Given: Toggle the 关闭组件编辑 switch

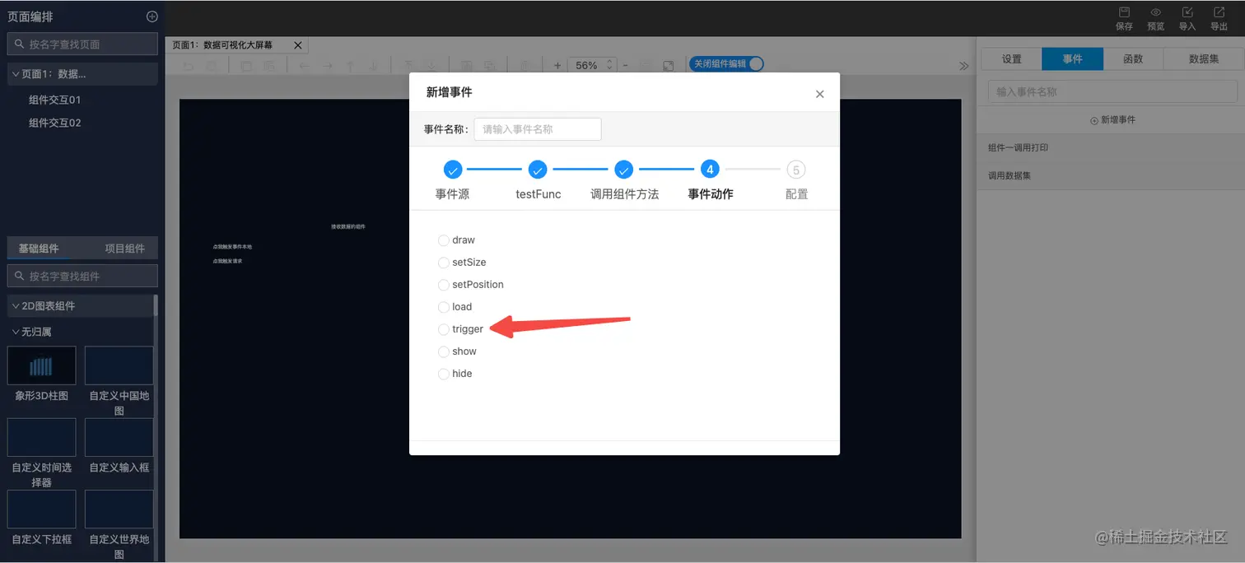Looking at the screenshot, I should [726, 63].
